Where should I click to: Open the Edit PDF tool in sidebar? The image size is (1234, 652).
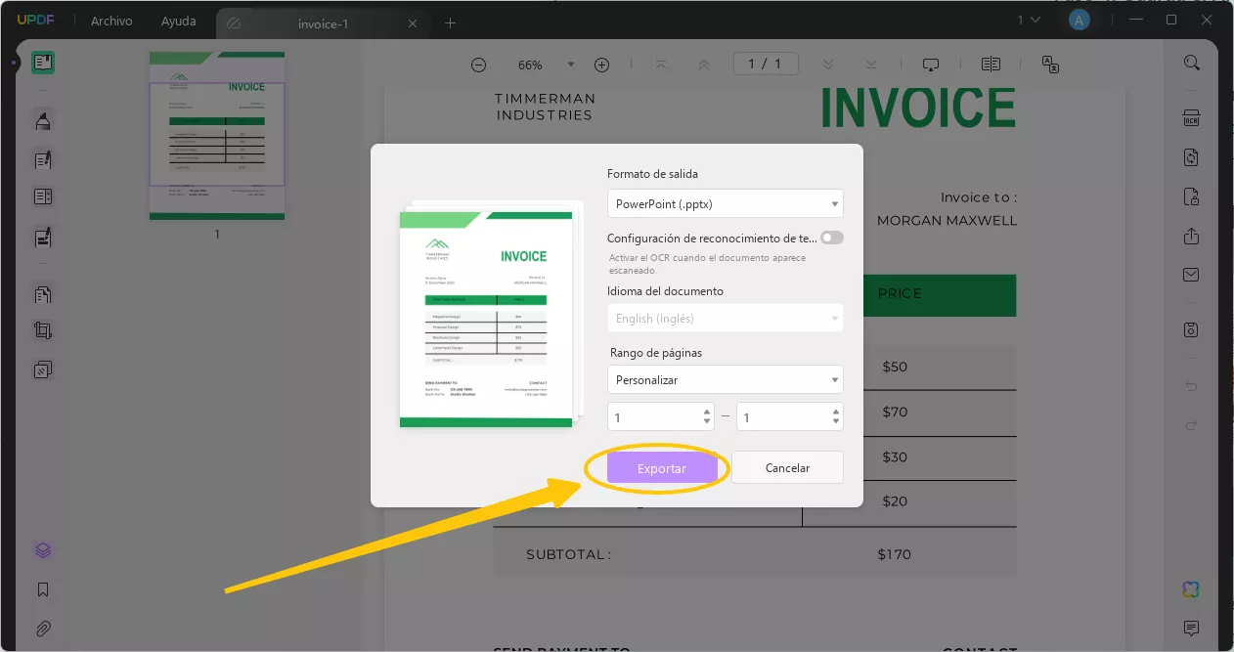pos(43,159)
